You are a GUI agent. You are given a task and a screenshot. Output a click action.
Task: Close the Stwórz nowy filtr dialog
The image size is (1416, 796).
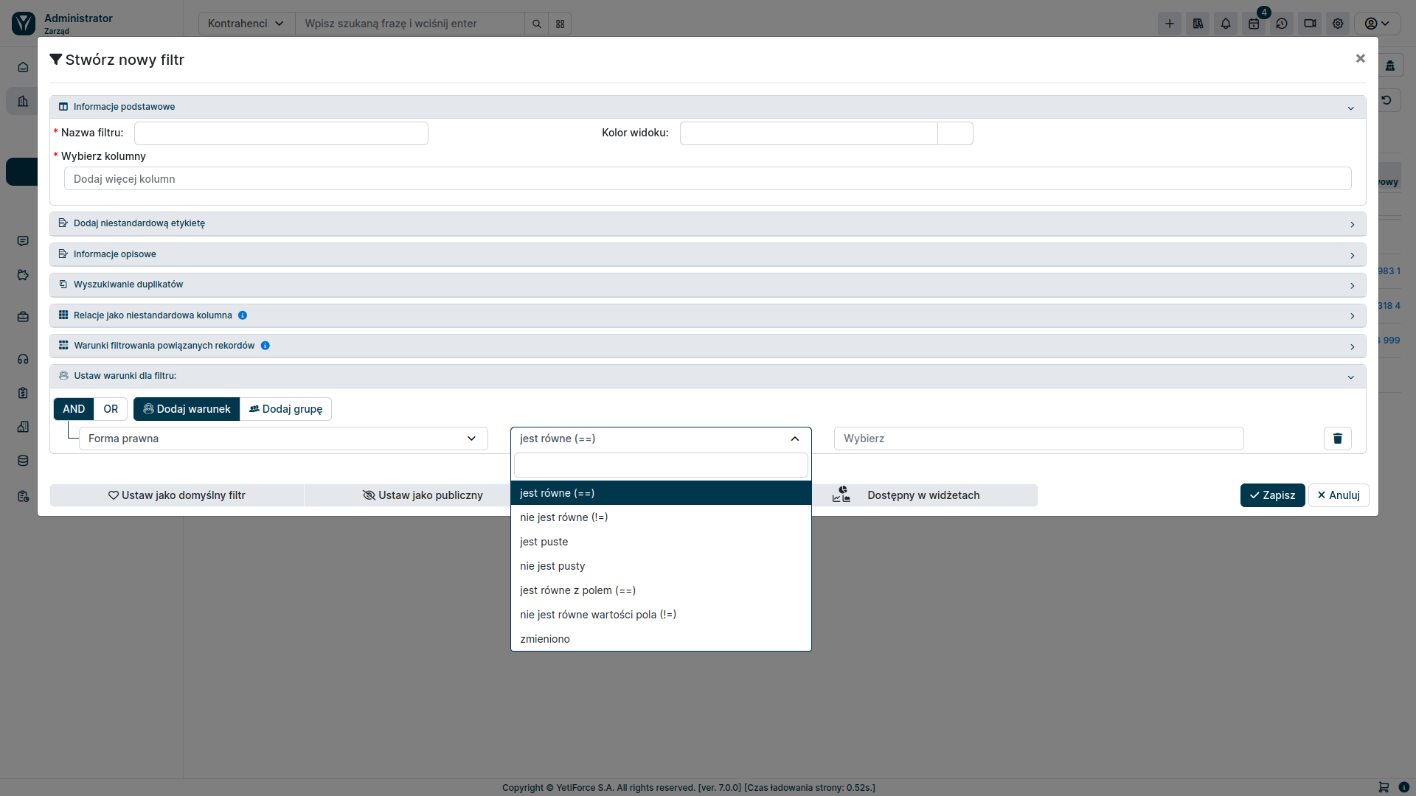pos(1361,58)
